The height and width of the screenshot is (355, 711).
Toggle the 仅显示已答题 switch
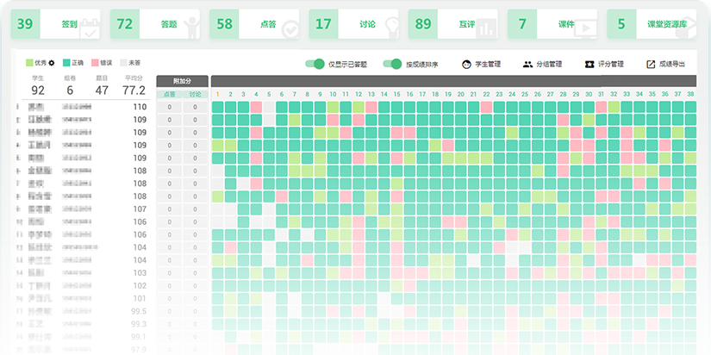pos(316,64)
